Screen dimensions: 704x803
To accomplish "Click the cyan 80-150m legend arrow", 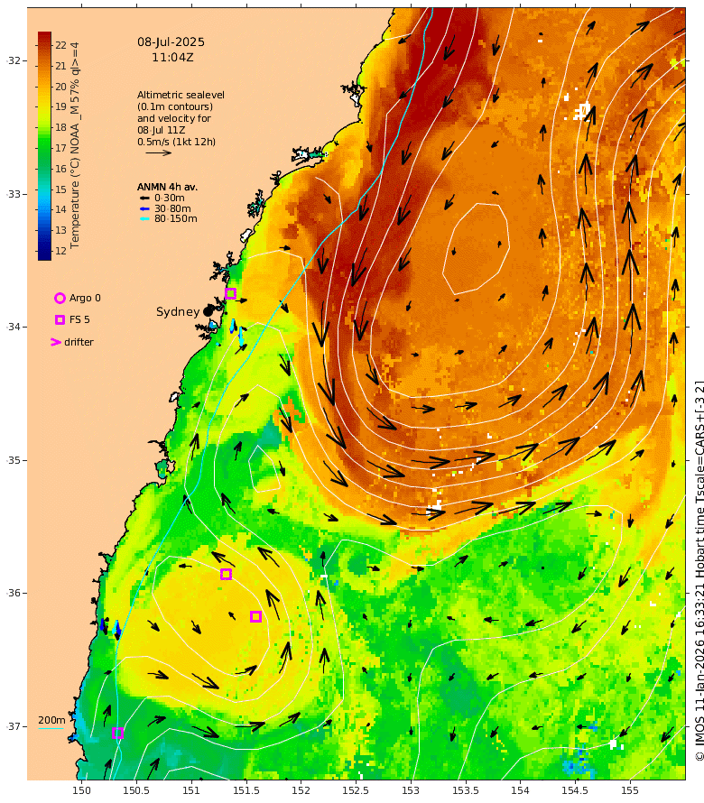I will (144, 218).
